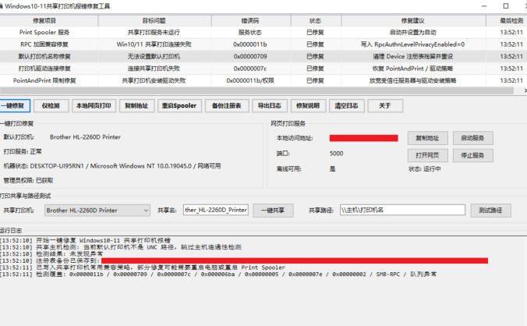This screenshot has height=326, width=527.
Task: Click the 一键共享 button
Action: point(274,211)
